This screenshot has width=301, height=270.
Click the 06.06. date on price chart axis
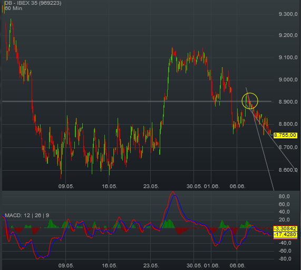tap(237, 187)
